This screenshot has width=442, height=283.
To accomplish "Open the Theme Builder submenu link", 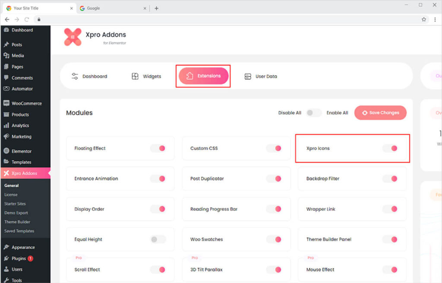I will click(x=17, y=222).
